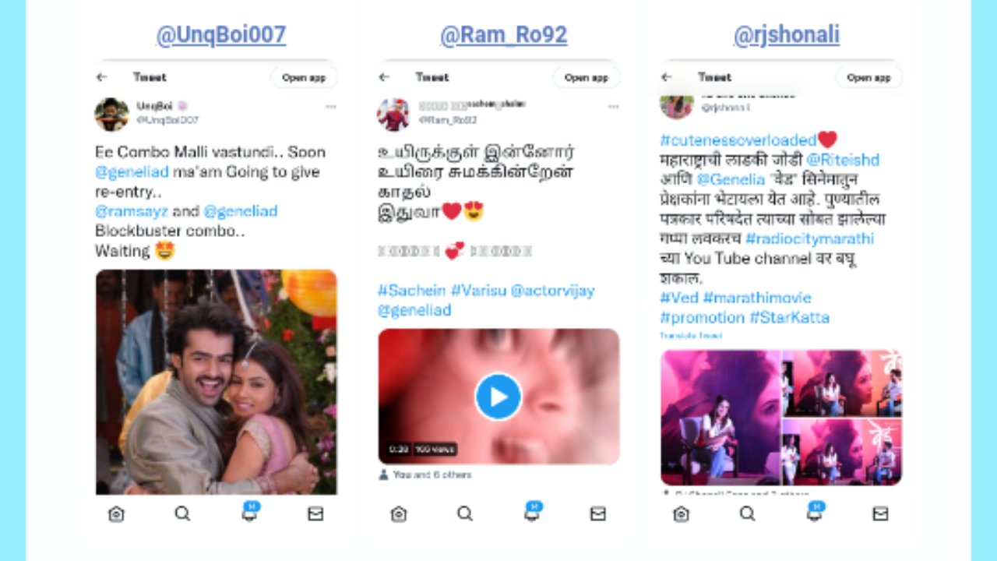997x561 pixels.
Task: Open messages envelope below UnqBoi tweet
Action: coord(315,513)
